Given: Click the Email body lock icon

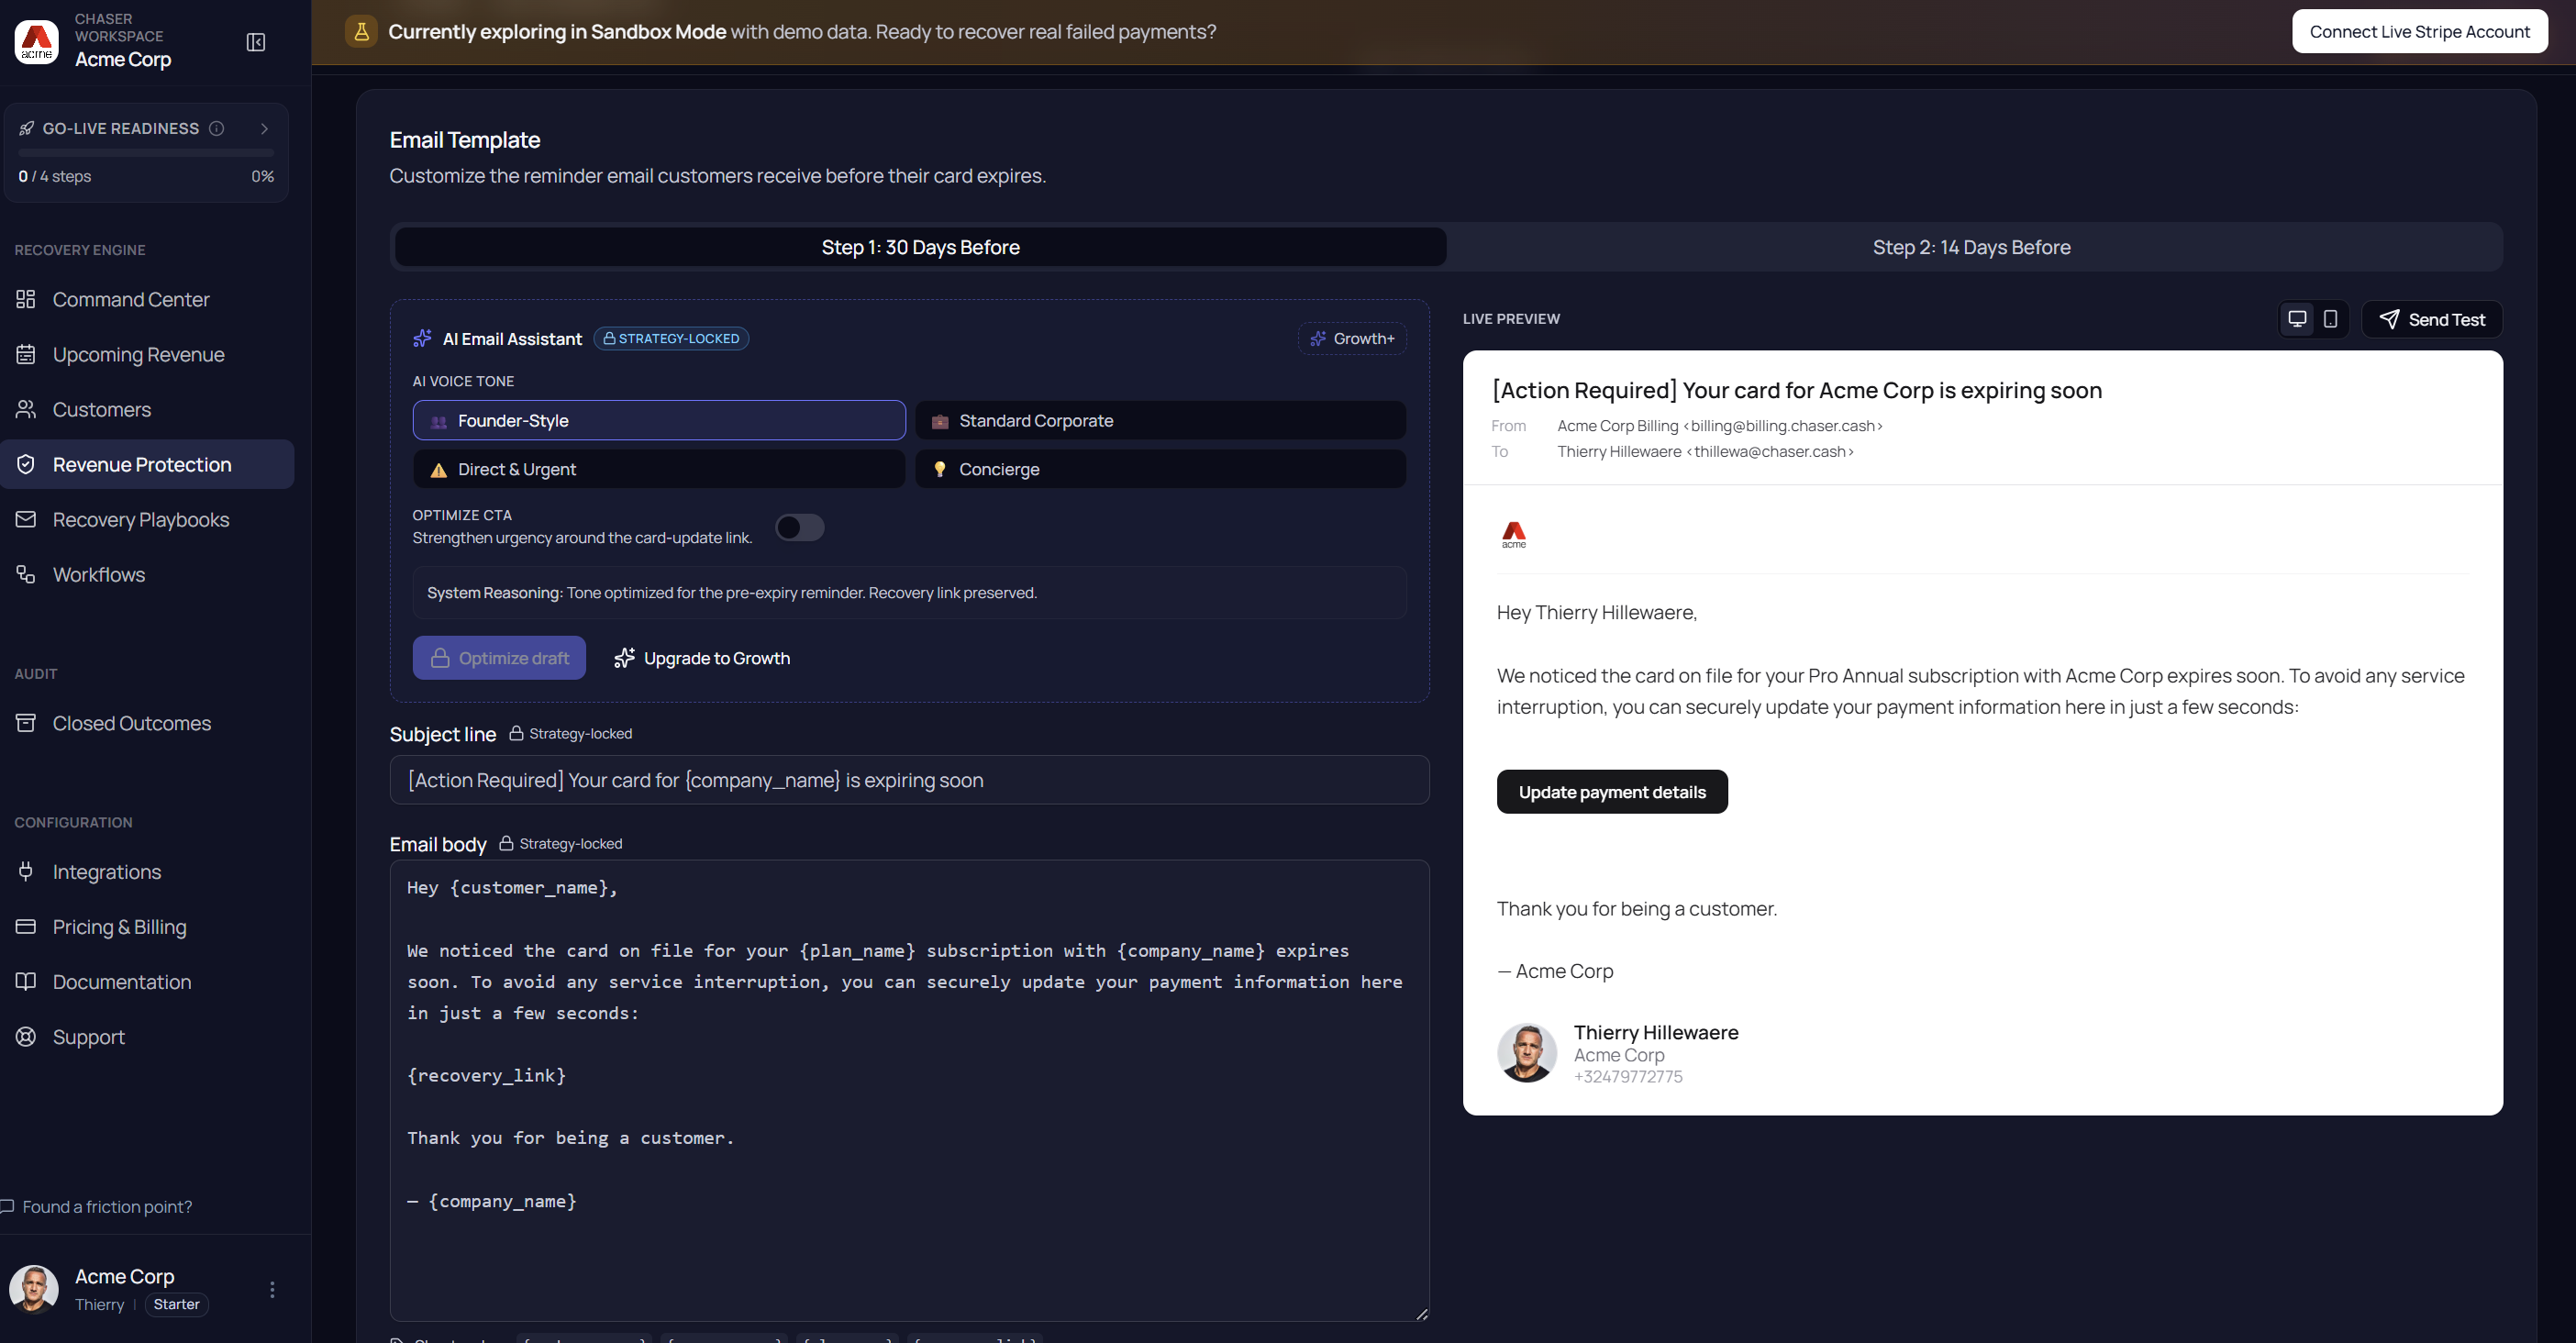Looking at the screenshot, I should 506,843.
